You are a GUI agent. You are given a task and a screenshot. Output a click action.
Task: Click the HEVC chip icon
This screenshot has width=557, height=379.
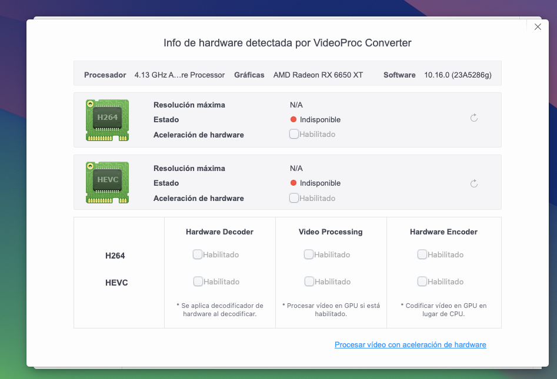[x=107, y=182]
